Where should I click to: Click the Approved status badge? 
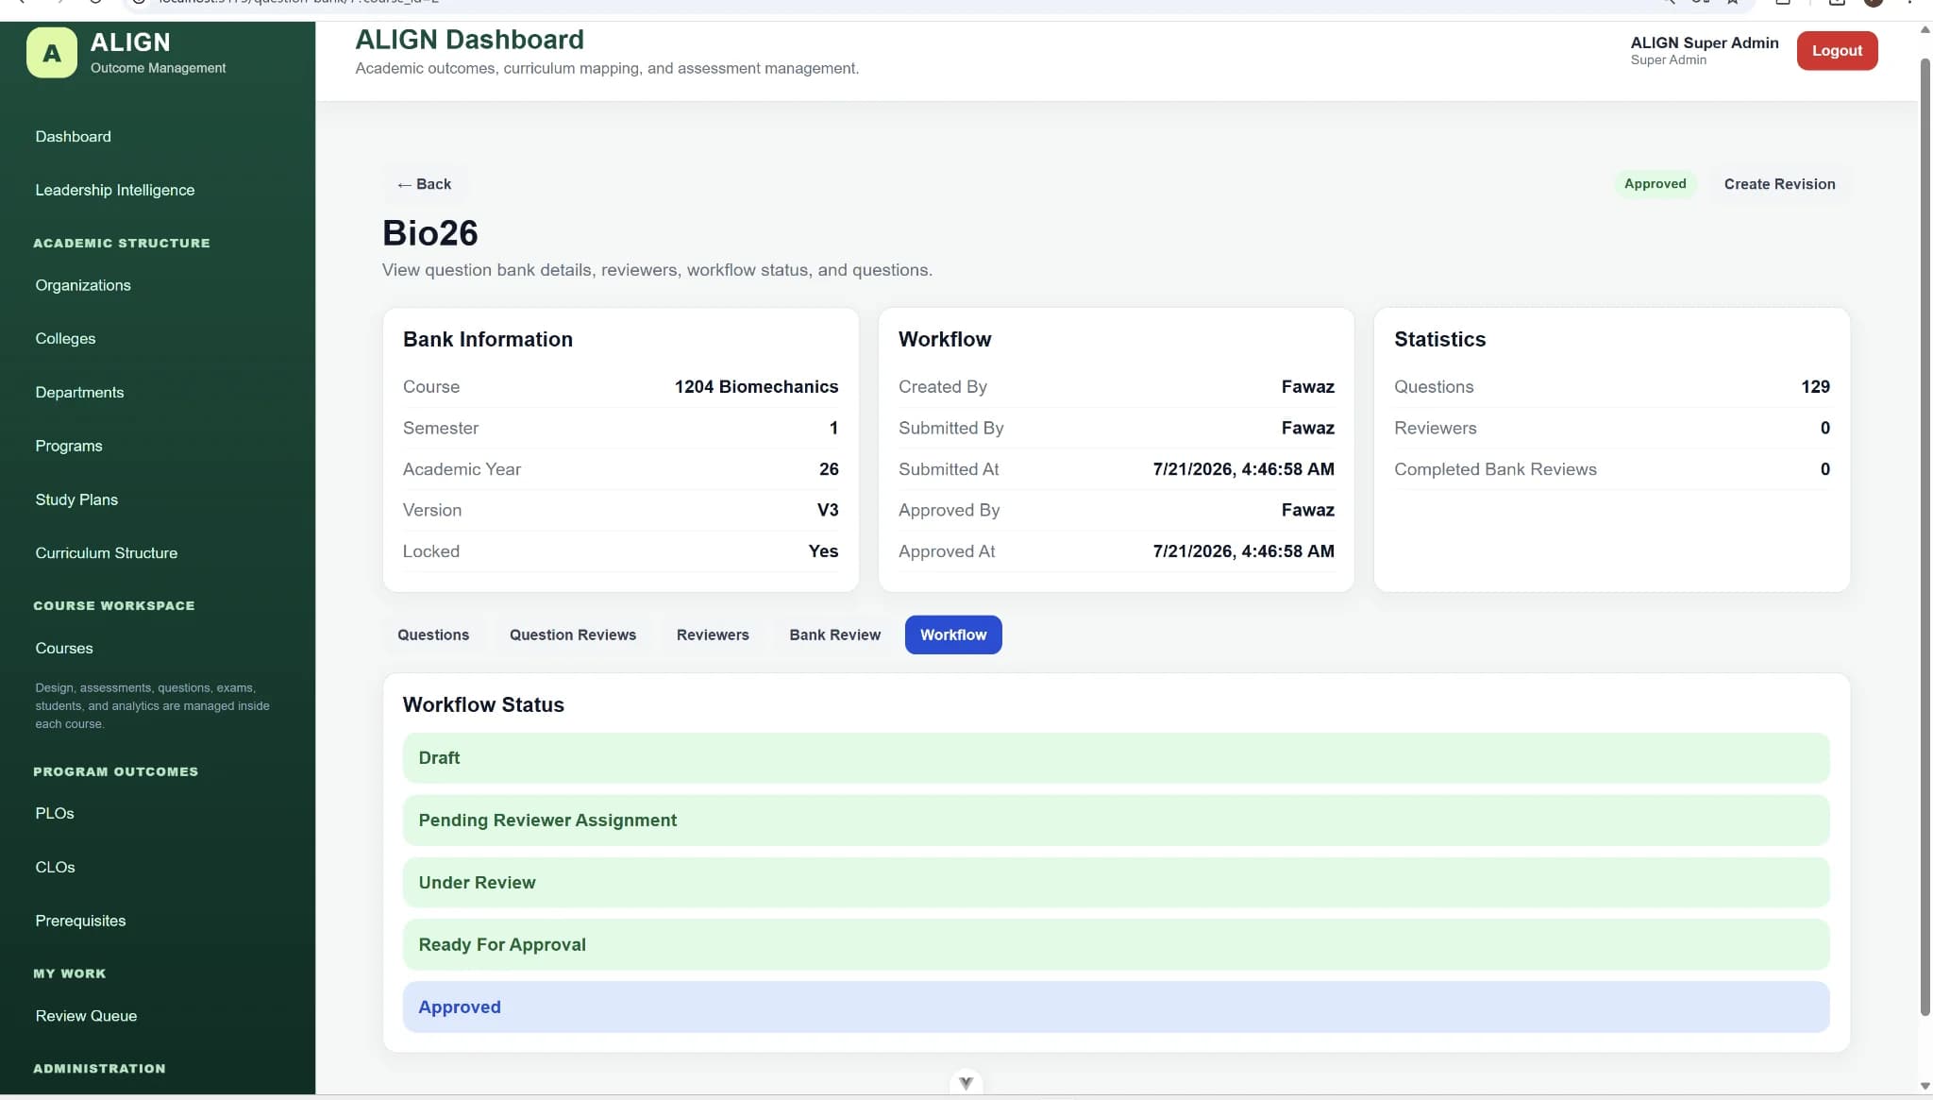point(1655,184)
